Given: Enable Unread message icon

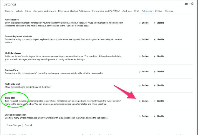Looking at the screenshot, I should (x=140, y=116).
